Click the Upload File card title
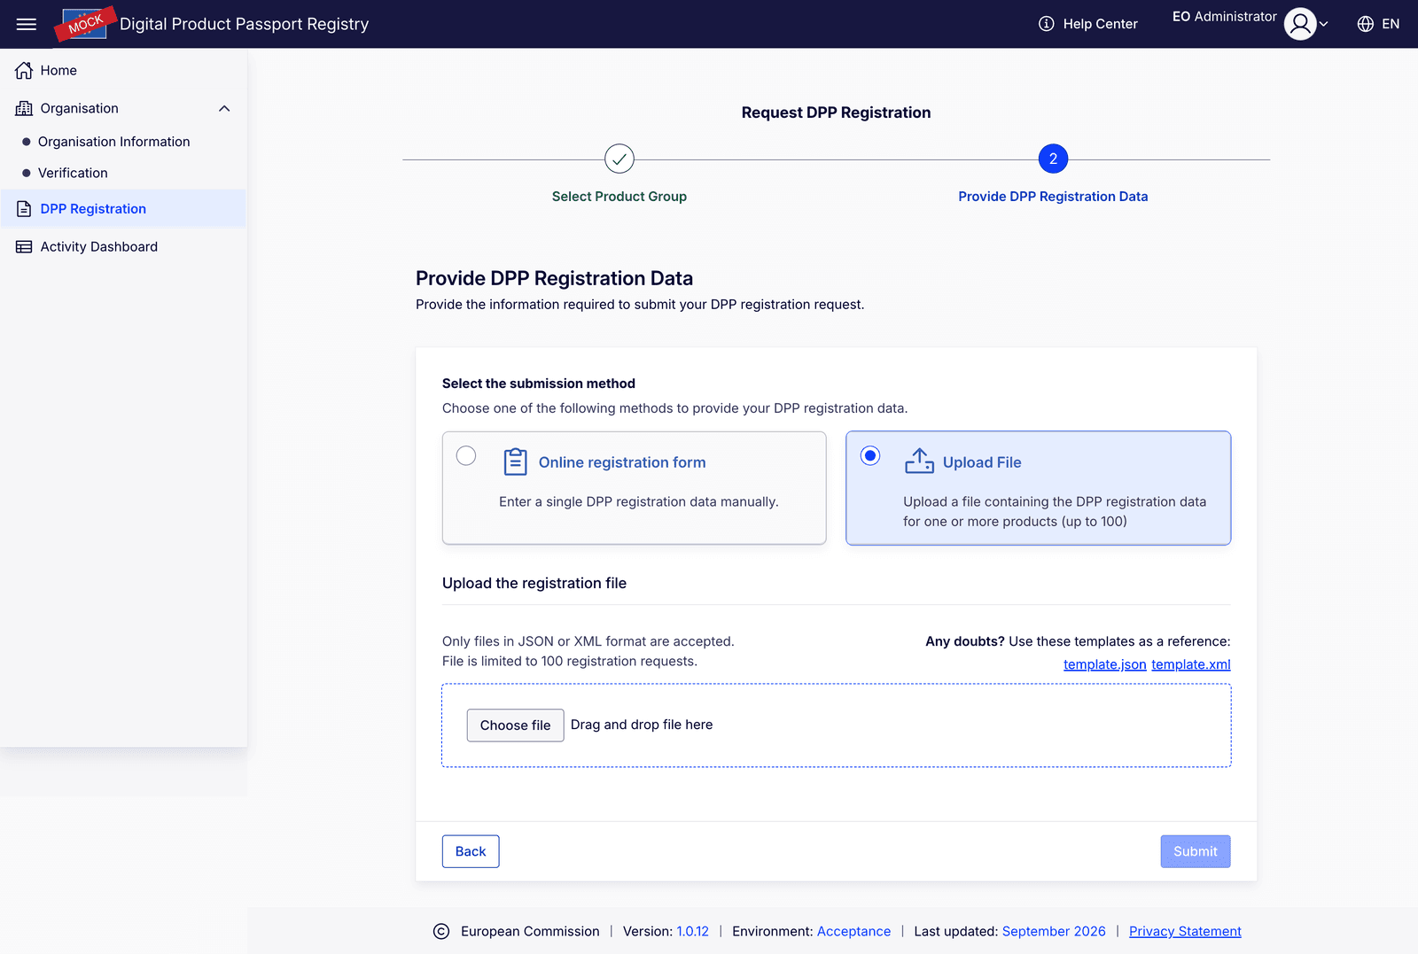Viewport: 1418px width, 954px height. pos(982,462)
